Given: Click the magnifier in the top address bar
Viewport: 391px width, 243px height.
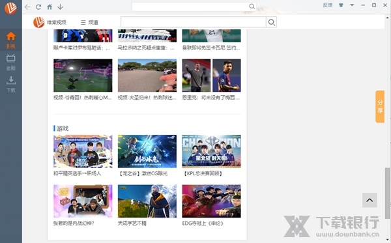Looking at the screenshot, I should pyautogui.click(x=252, y=7).
